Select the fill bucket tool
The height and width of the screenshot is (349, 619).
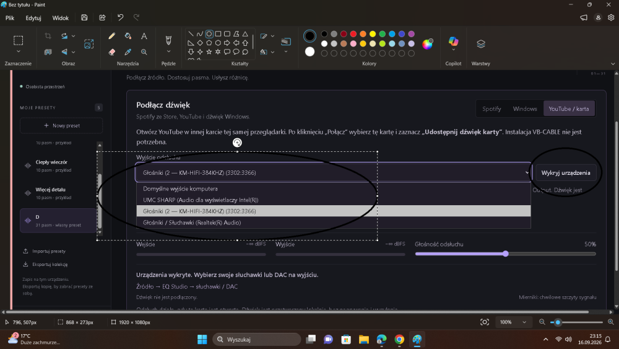[128, 36]
